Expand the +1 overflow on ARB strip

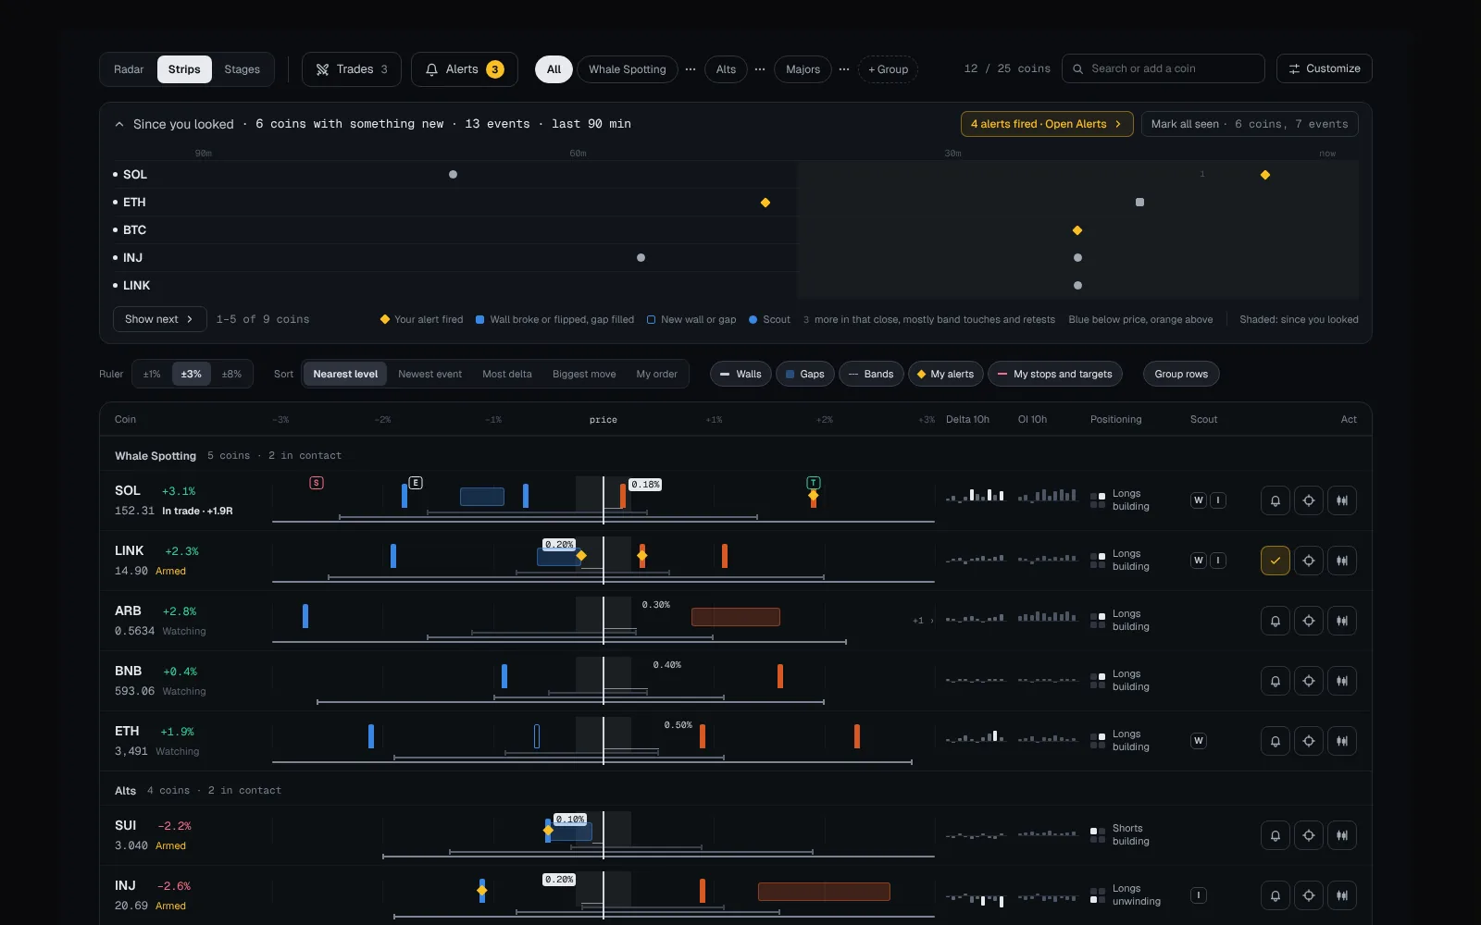tap(923, 621)
